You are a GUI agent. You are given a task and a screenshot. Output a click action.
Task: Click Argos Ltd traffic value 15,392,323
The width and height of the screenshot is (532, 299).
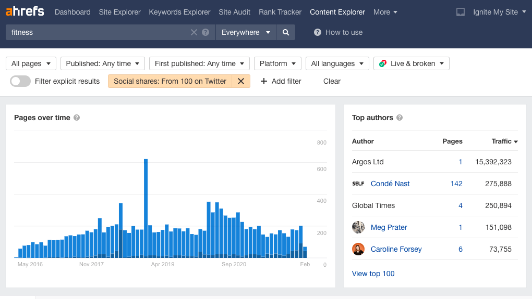coord(493,162)
